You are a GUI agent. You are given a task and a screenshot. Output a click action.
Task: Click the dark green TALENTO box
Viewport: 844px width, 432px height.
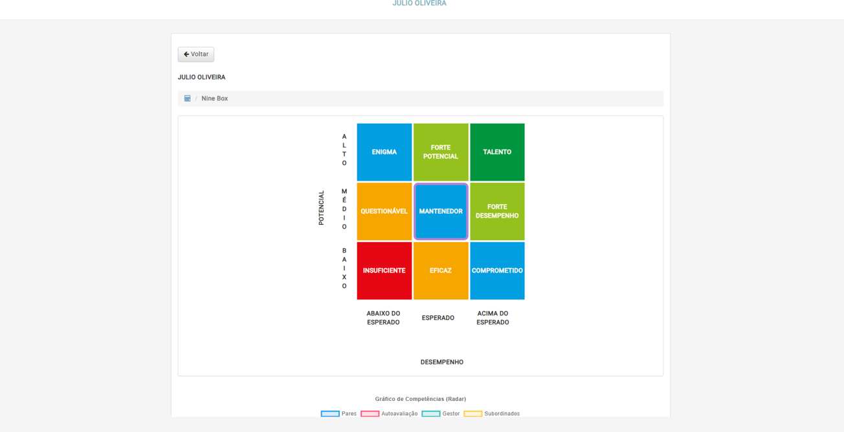497,152
